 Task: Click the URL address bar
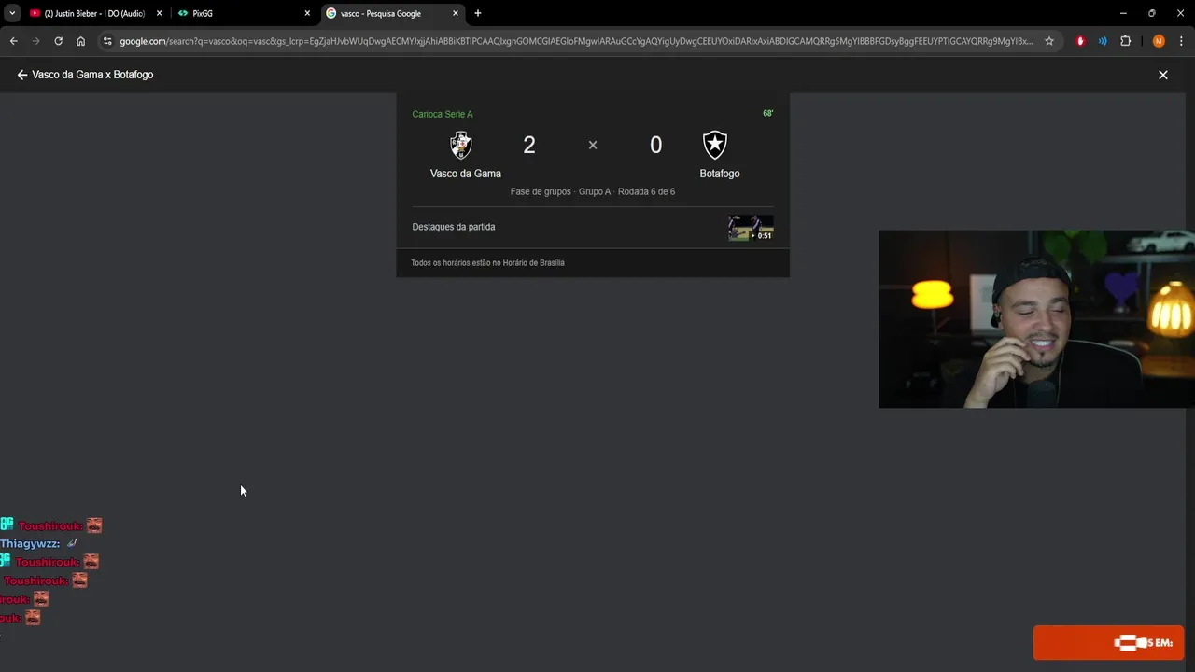pos(575,41)
